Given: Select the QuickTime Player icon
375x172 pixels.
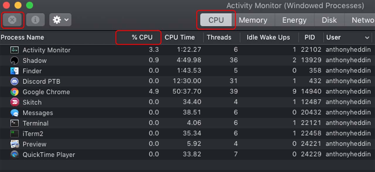Looking at the screenshot, I should pos(14,155).
